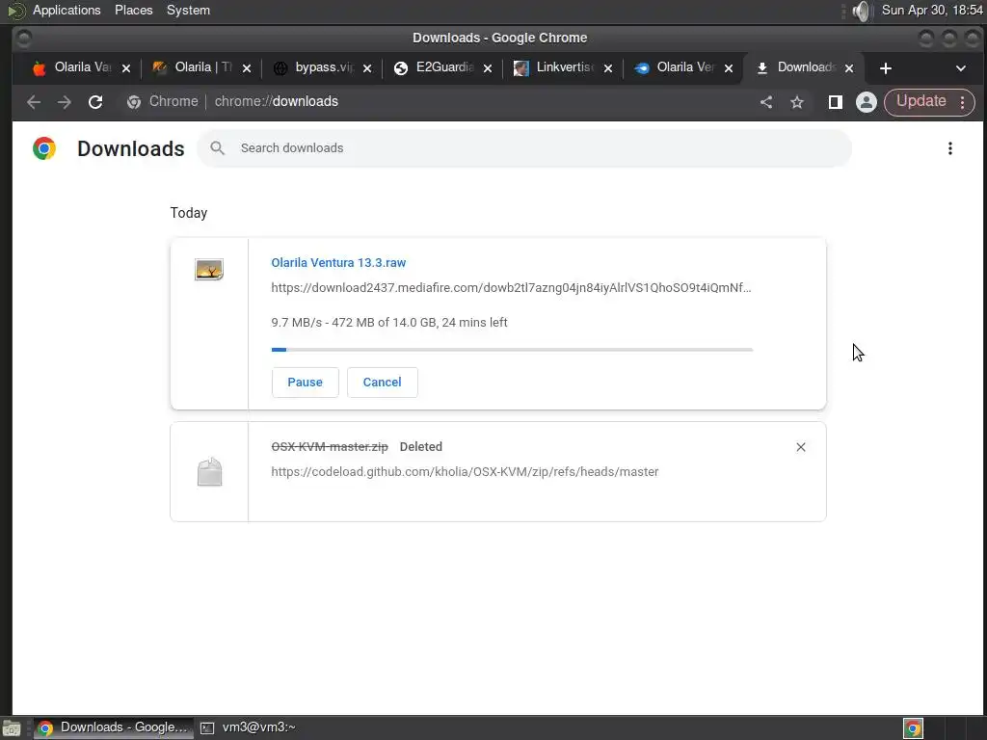Image resolution: width=987 pixels, height=740 pixels.
Task: Select the Downloads - Google Chrome taskbar item
Action: (114, 727)
